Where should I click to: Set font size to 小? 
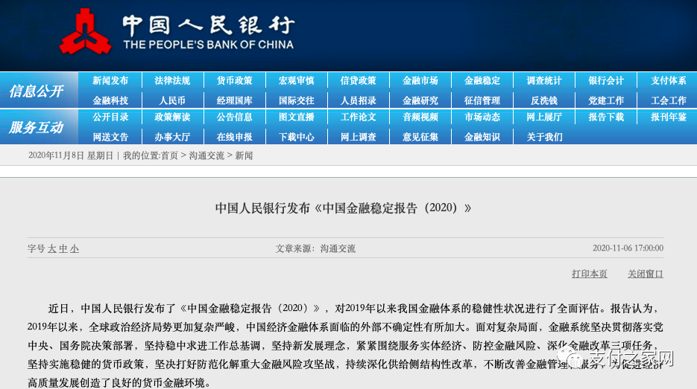pyautogui.click(x=75, y=249)
